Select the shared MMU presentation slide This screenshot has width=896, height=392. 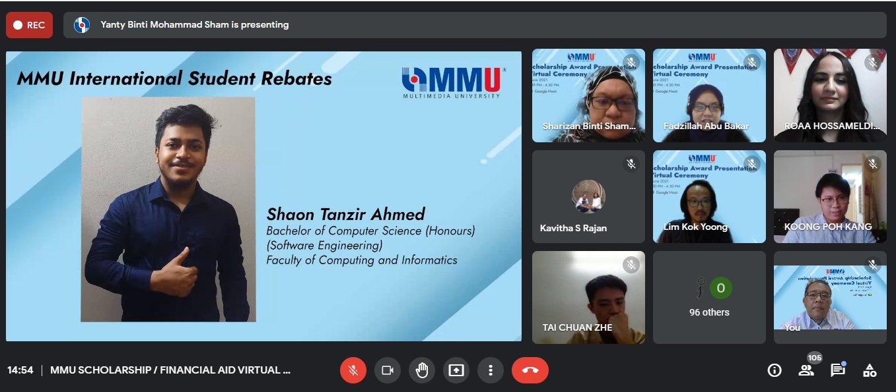pyautogui.click(x=263, y=196)
